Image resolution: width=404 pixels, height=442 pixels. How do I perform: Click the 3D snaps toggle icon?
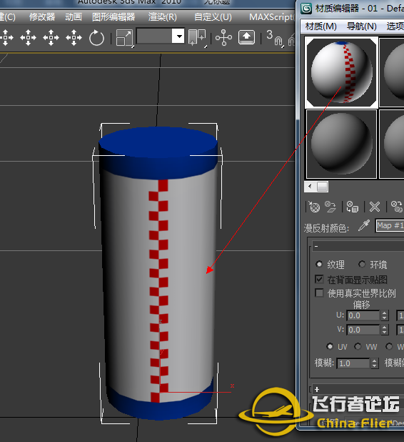[x=274, y=38]
